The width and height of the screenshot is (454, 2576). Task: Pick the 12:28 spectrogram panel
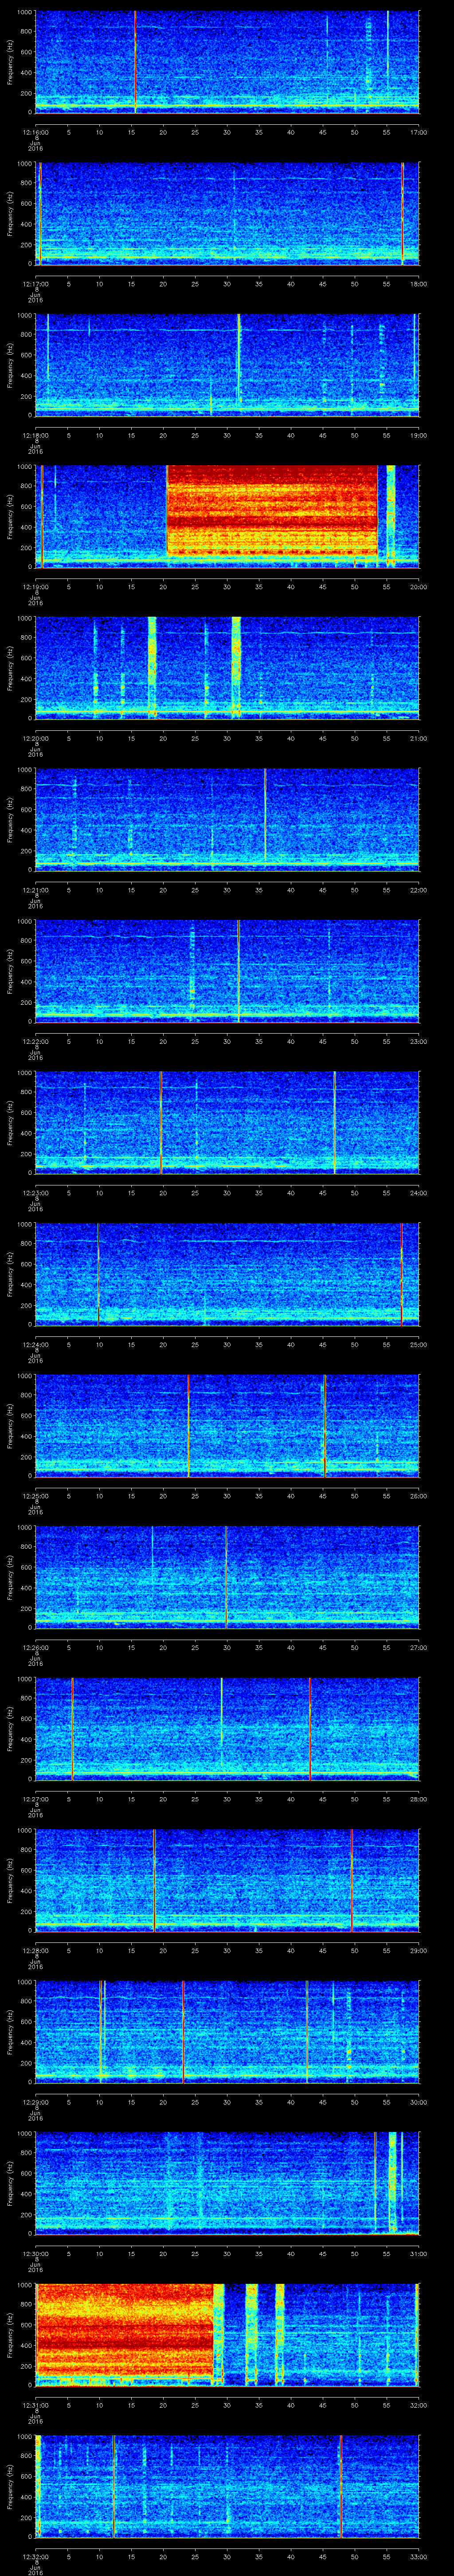(227, 1879)
